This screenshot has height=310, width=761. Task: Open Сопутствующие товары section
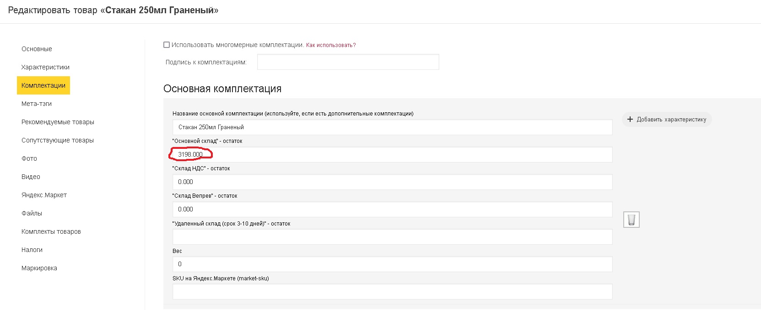58,140
